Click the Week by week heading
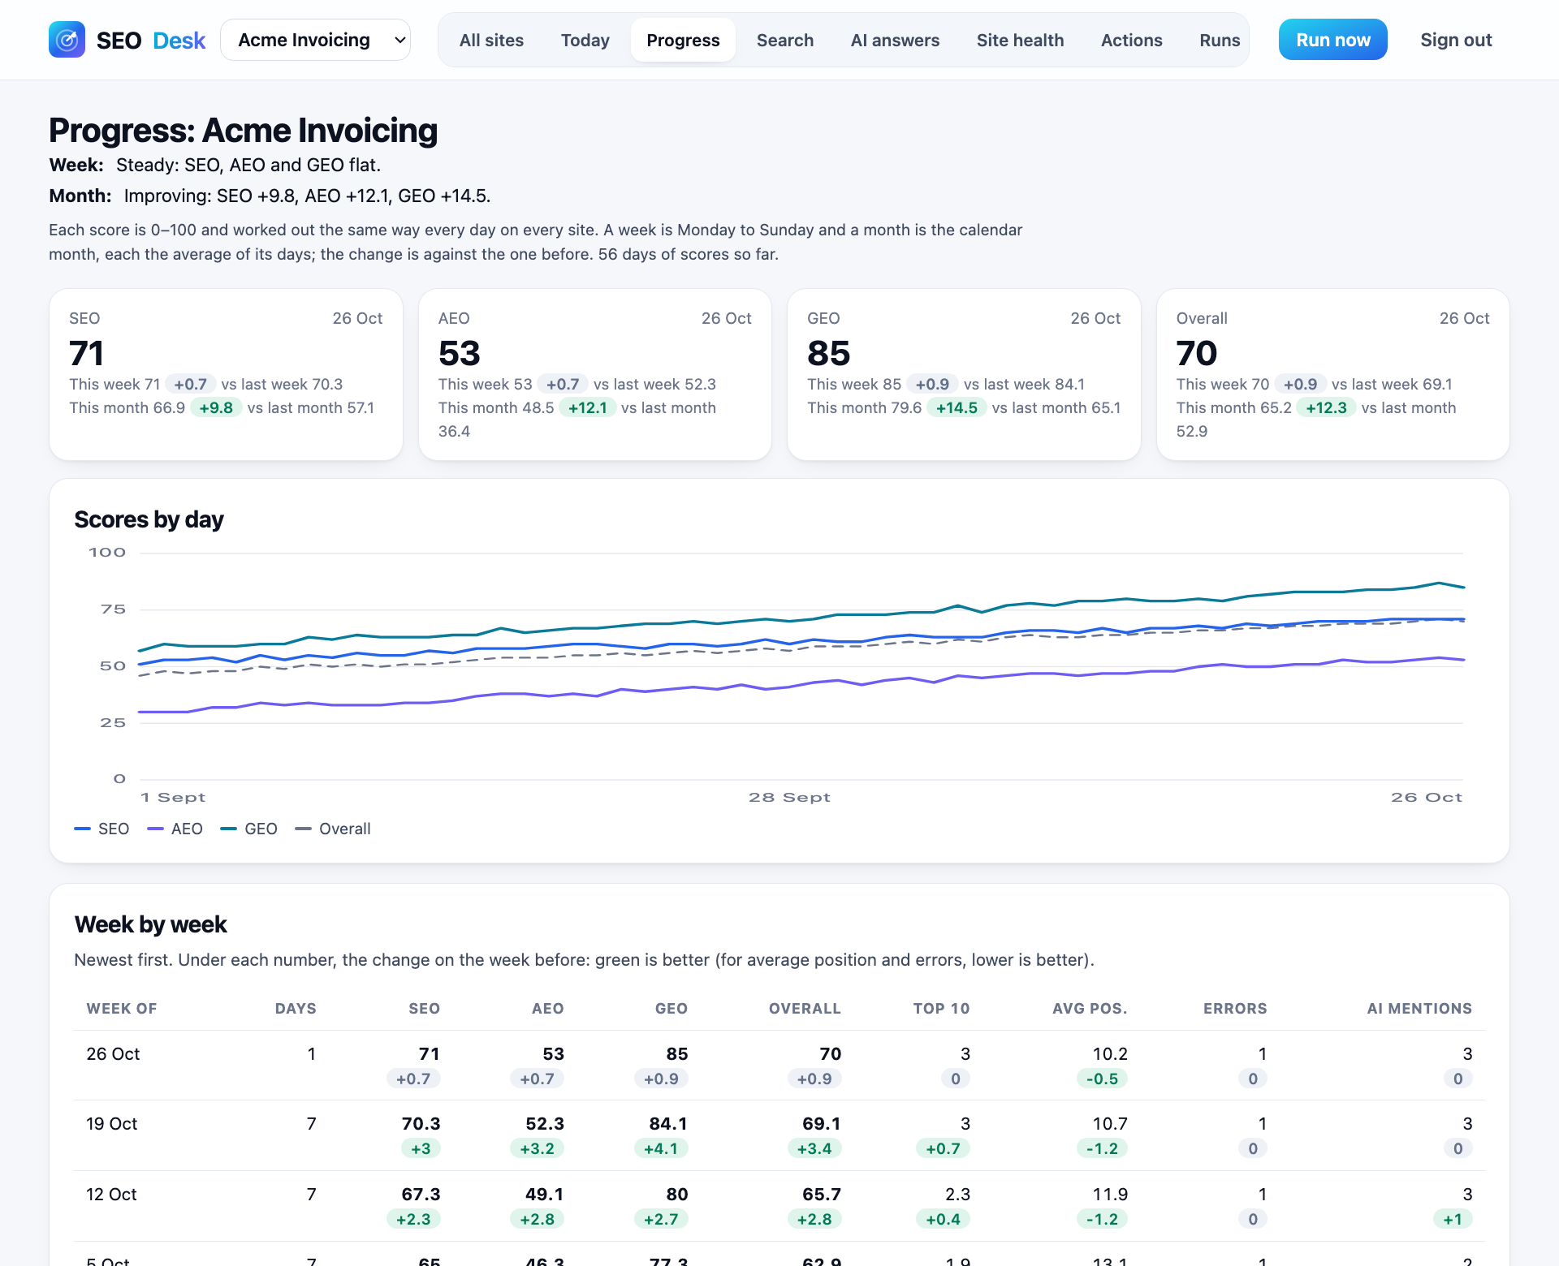 tap(150, 924)
